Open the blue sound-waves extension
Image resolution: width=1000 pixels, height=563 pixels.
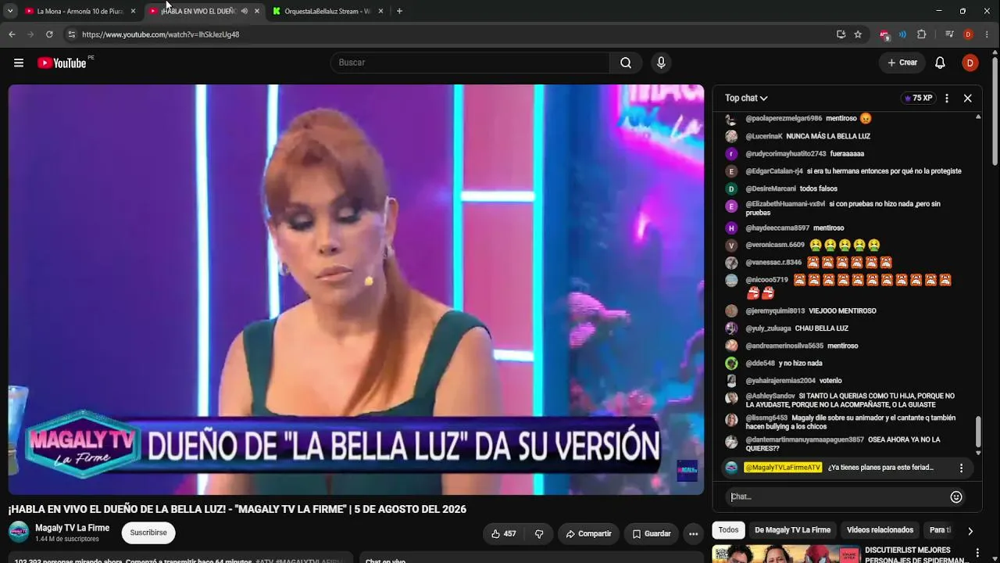902,34
